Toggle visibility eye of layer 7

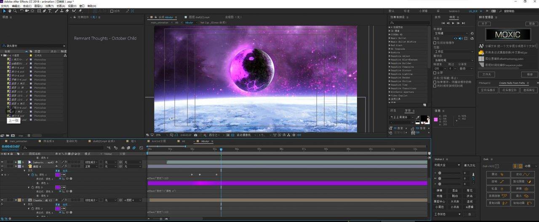[x=2, y=200]
